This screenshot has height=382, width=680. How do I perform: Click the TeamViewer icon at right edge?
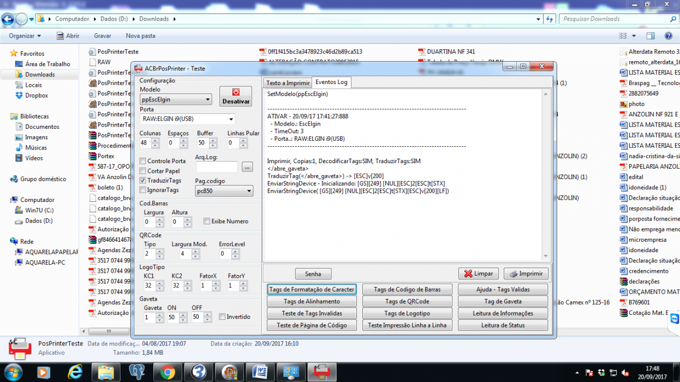tap(675, 320)
